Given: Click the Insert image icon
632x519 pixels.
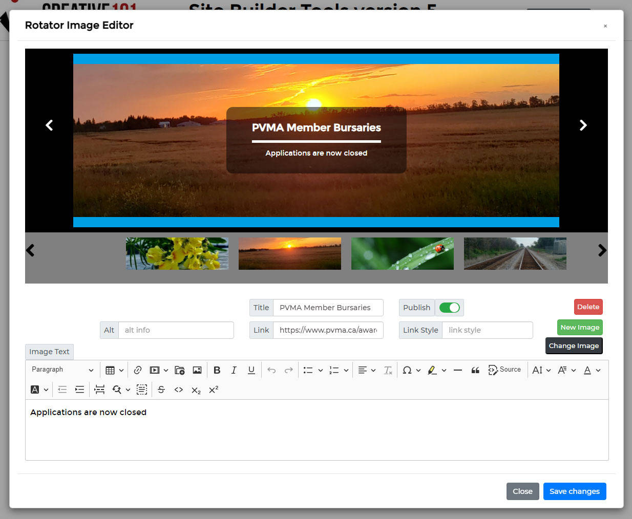Looking at the screenshot, I should coord(197,370).
